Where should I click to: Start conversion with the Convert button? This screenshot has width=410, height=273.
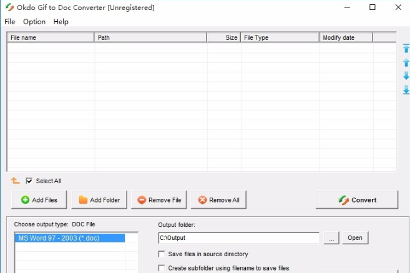click(x=357, y=200)
